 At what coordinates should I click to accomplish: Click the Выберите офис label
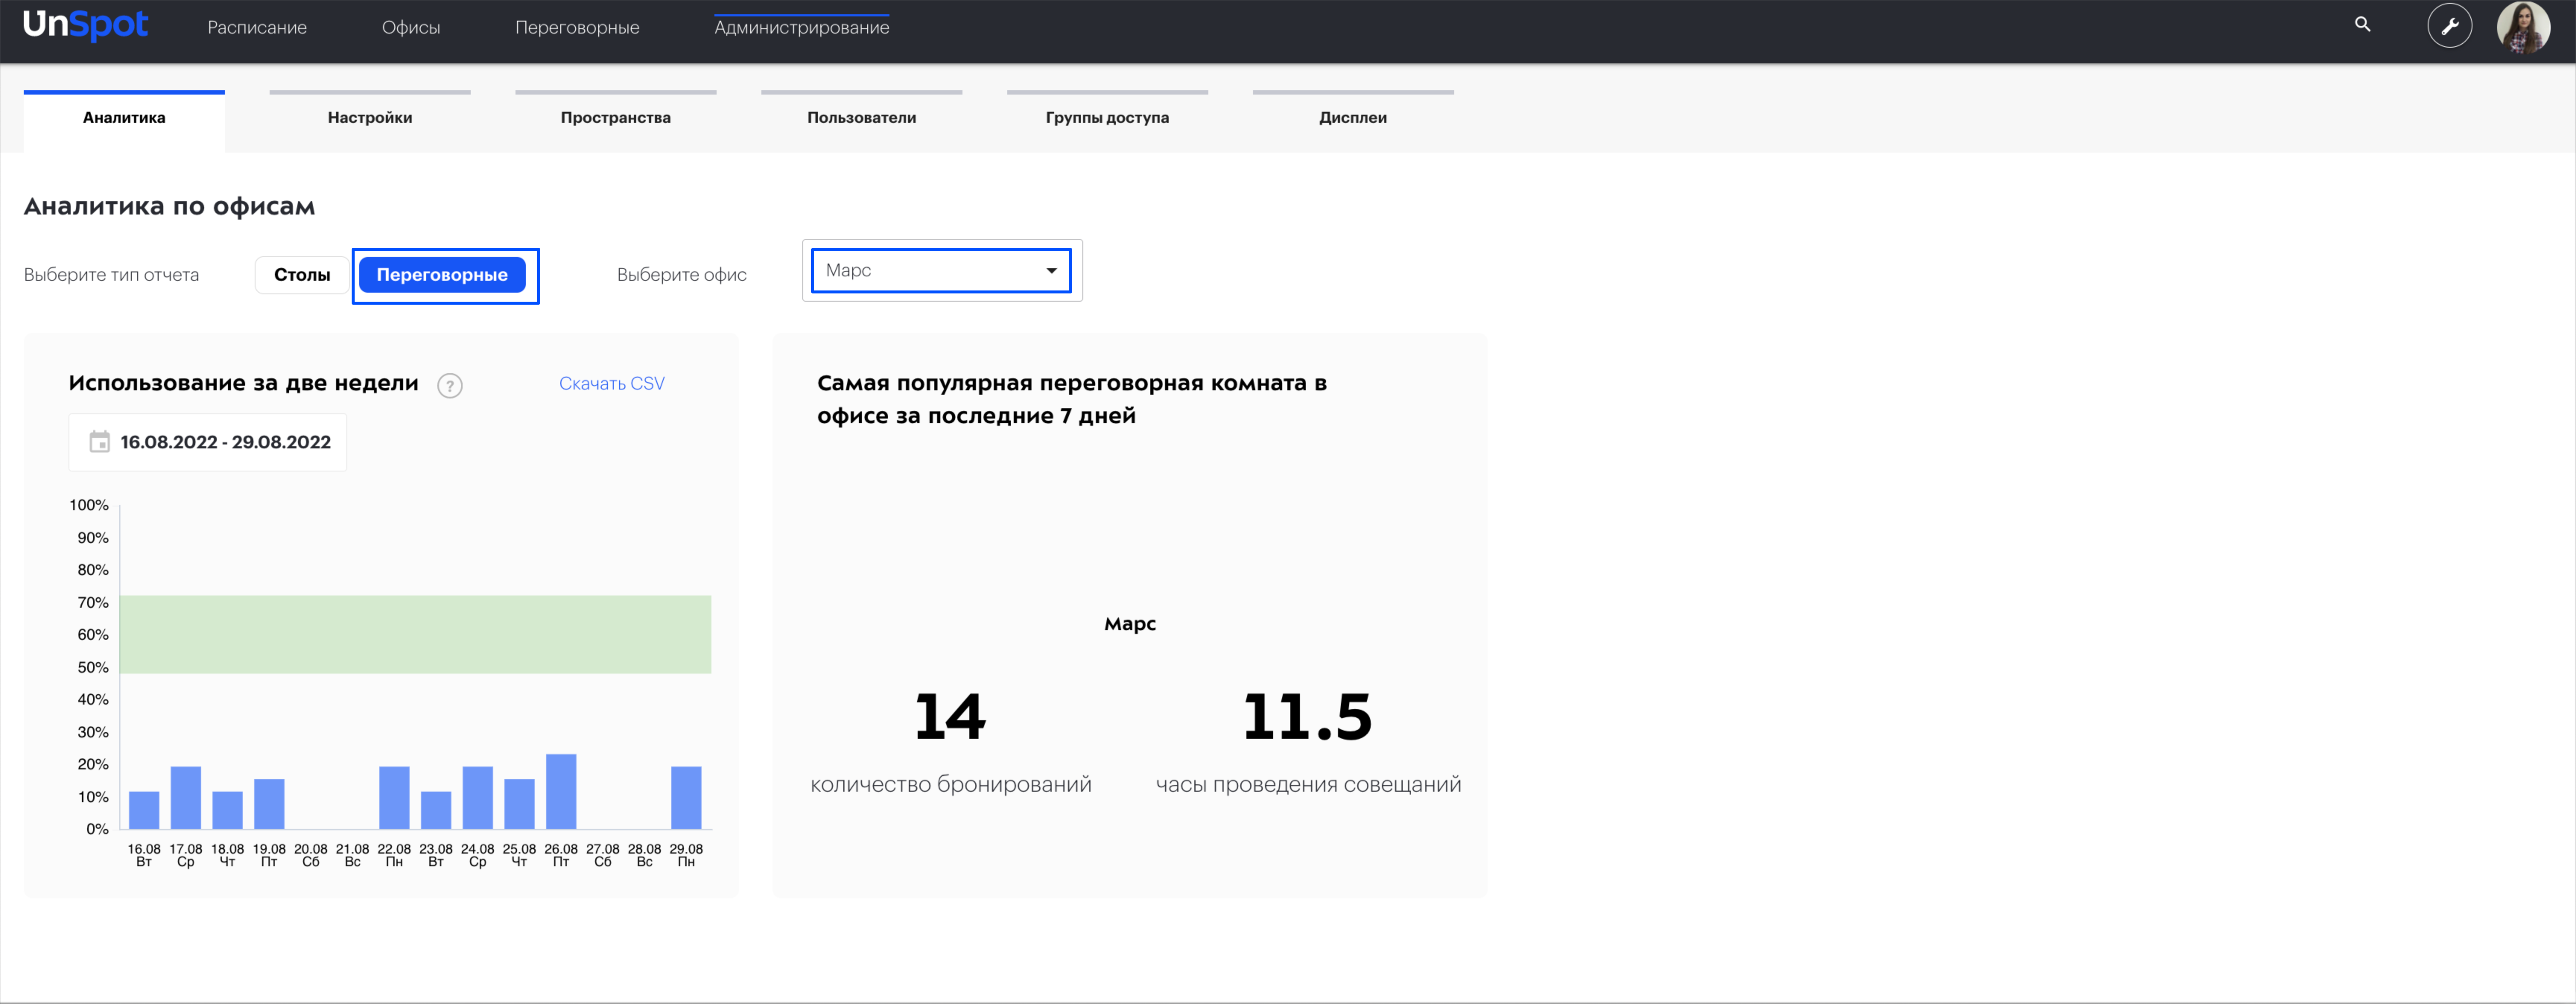point(682,275)
